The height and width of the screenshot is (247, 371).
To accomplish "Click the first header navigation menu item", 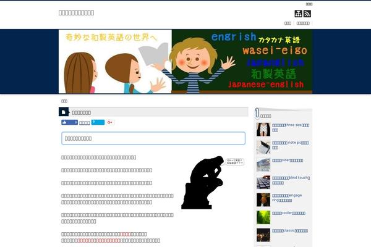I will [288, 23].
